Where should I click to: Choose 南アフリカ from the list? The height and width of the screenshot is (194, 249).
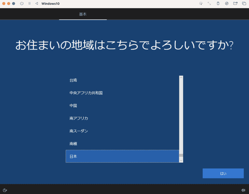(122, 118)
